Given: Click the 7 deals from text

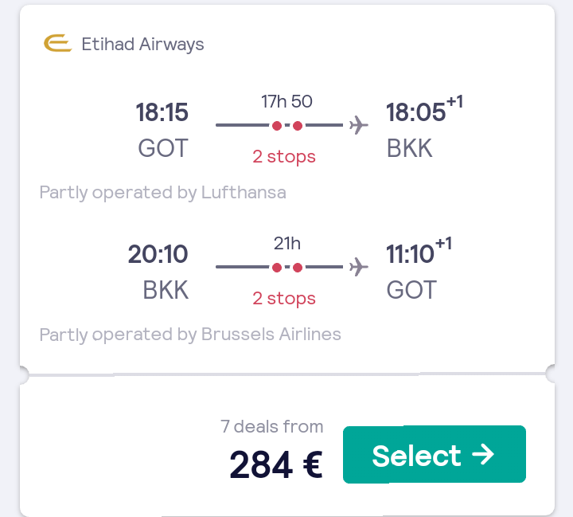Looking at the screenshot, I should click(x=272, y=427).
